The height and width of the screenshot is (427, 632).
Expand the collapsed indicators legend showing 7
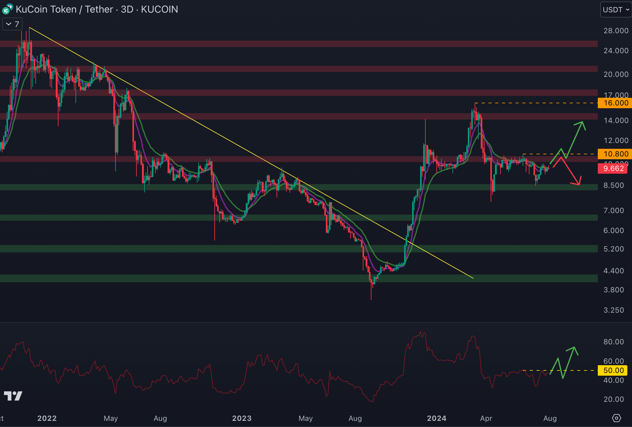point(12,24)
